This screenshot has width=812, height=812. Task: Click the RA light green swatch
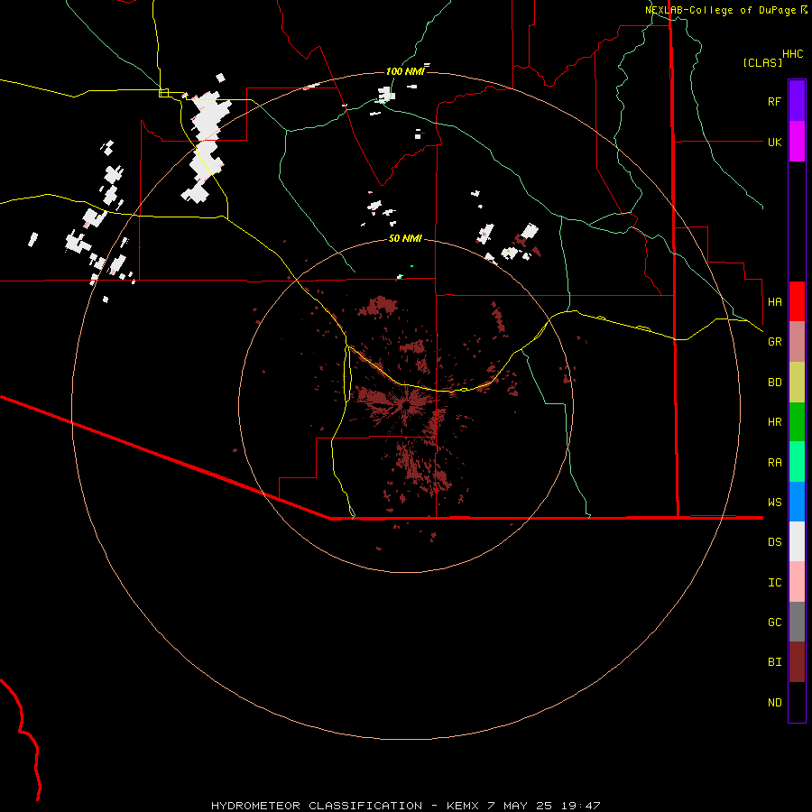point(797,462)
